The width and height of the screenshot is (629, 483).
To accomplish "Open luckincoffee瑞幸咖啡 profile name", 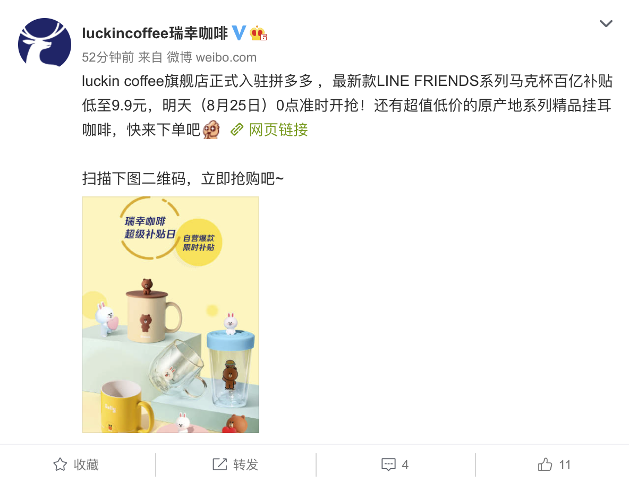I will pos(155,33).
